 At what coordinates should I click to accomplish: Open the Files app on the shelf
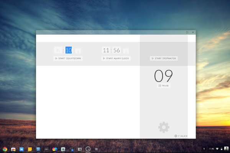[21, 149]
